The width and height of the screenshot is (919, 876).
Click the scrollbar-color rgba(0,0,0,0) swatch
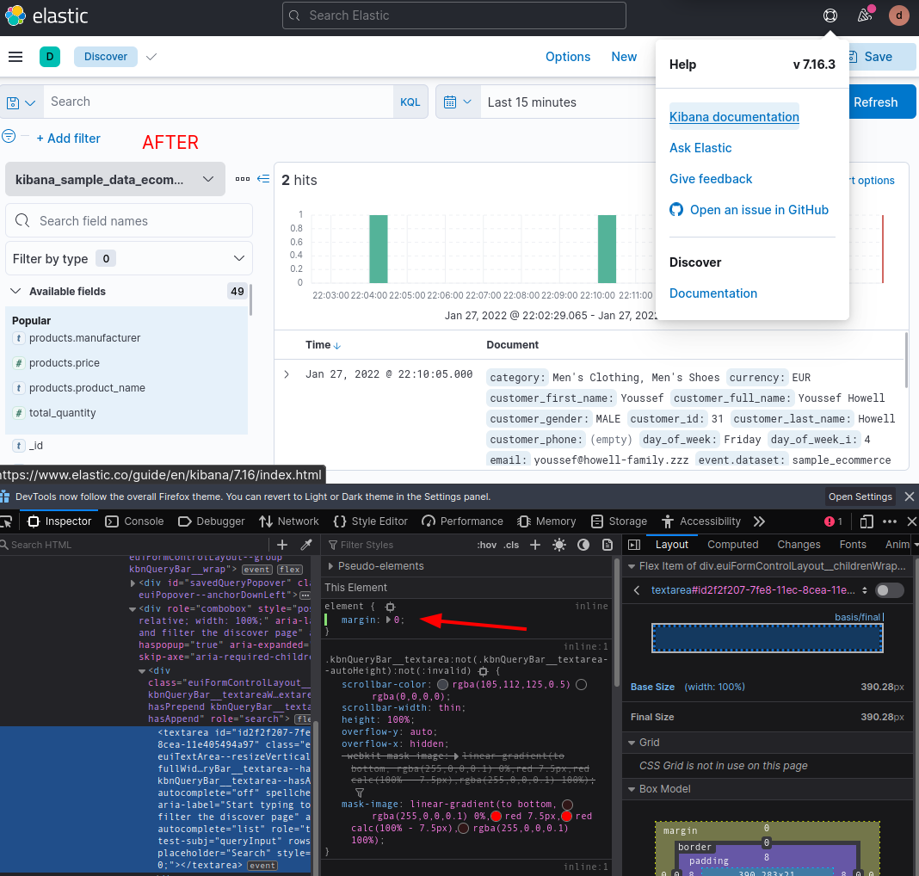pyautogui.click(x=582, y=685)
